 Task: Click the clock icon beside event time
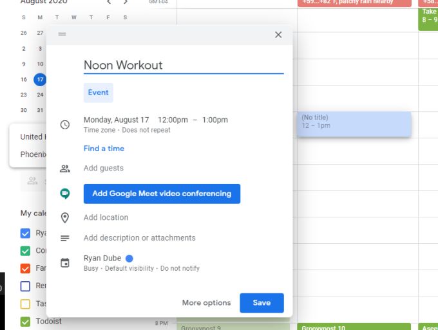tap(65, 124)
